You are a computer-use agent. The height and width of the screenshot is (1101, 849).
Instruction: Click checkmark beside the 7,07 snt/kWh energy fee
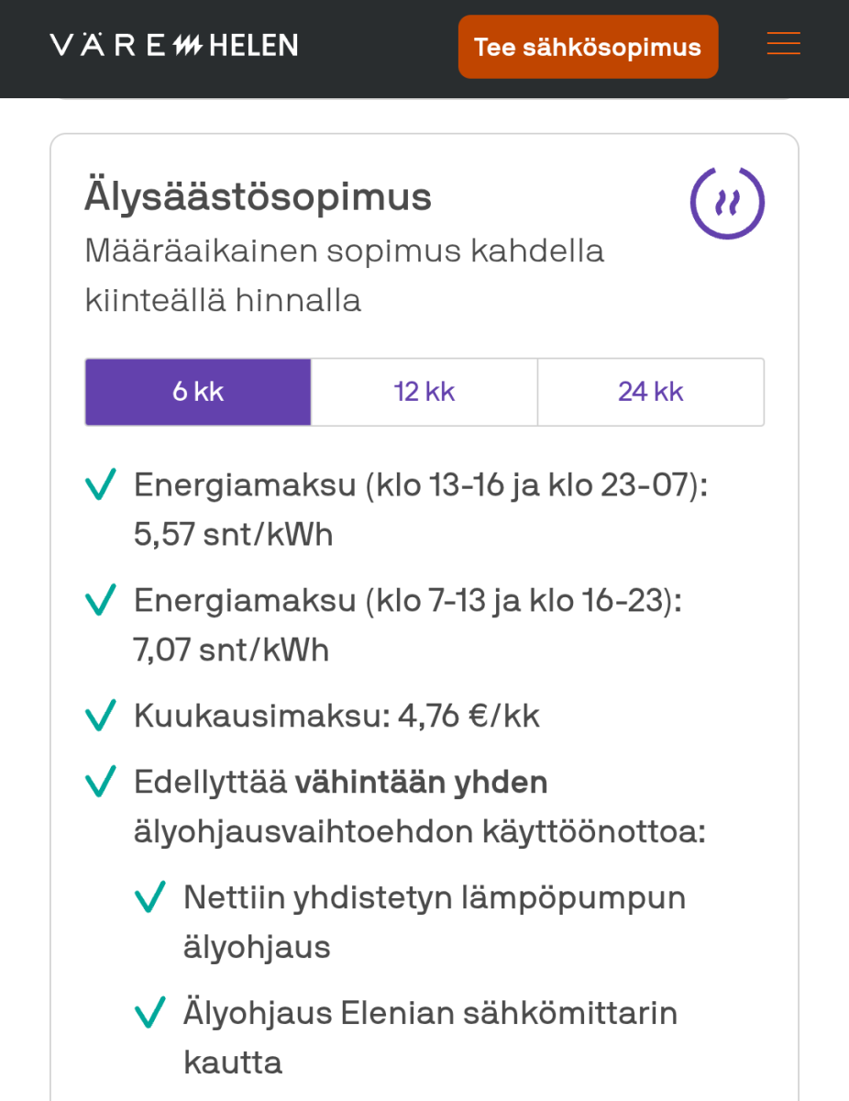[x=101, y=600]
